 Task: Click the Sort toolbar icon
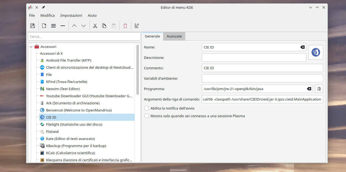click(137, 26)
